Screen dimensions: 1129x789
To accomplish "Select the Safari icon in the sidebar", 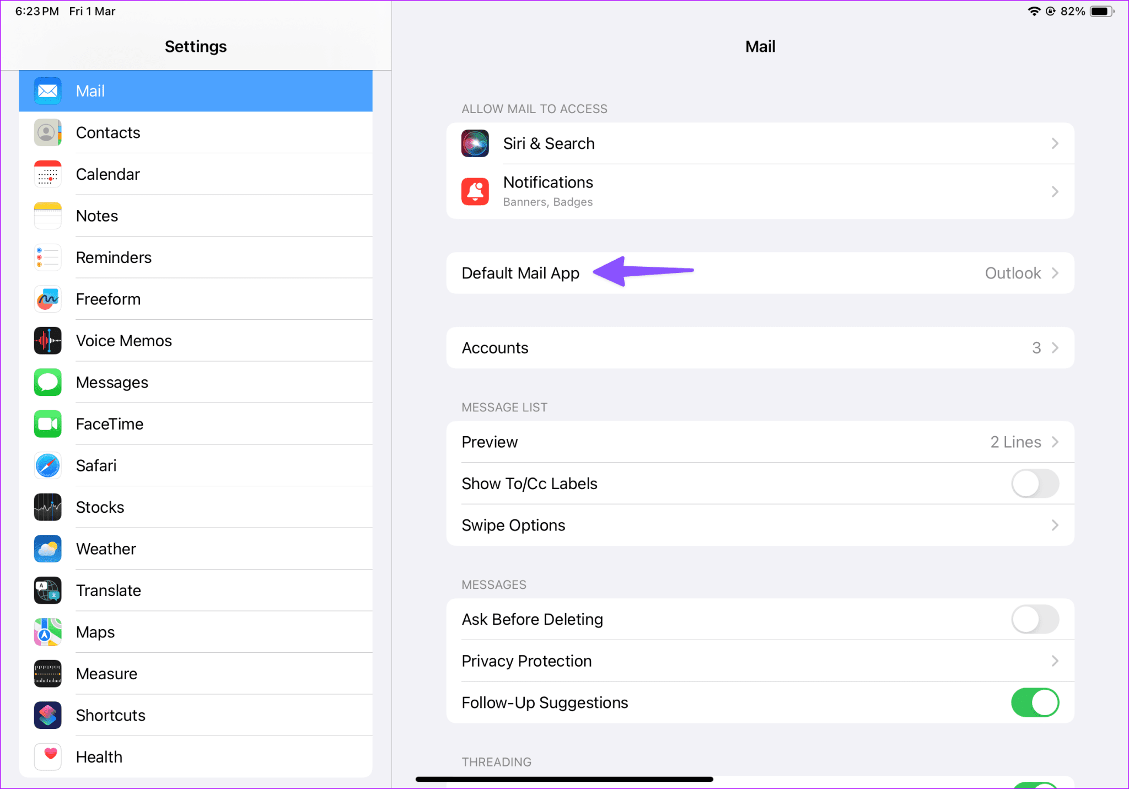I will point(47,465).
